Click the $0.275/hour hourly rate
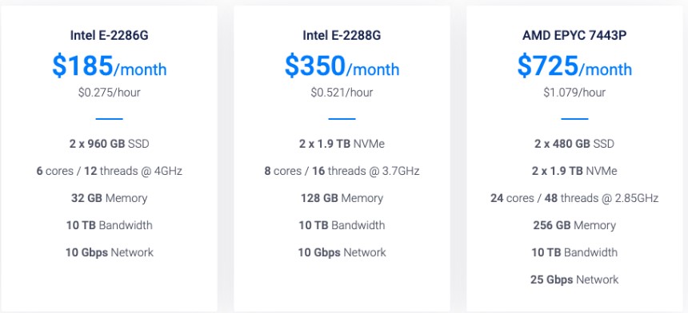Image resolution: width=688 pixels, height=313 pixels. click(x=110, y=93)
